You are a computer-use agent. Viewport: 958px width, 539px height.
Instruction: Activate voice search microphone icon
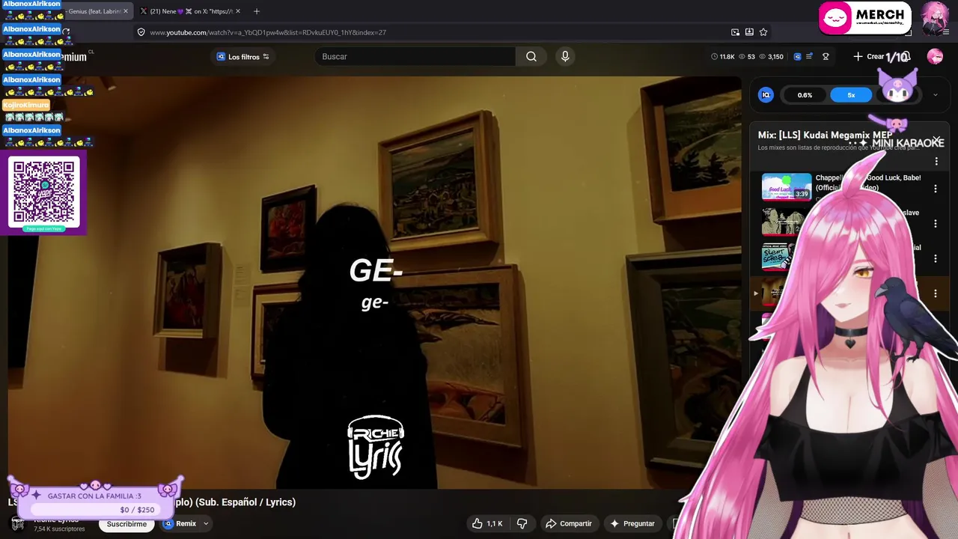pyautogui.click(x=565, y=56)
